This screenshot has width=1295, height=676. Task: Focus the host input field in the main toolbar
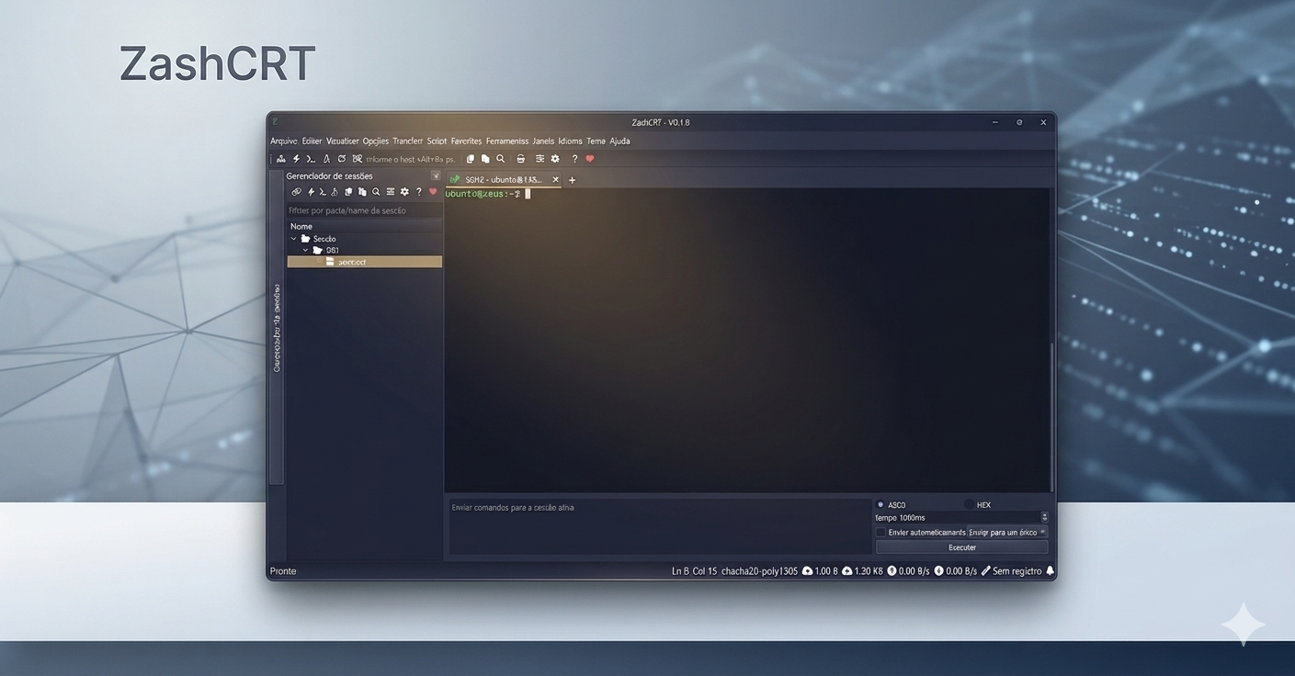click(x=412, y=159)
